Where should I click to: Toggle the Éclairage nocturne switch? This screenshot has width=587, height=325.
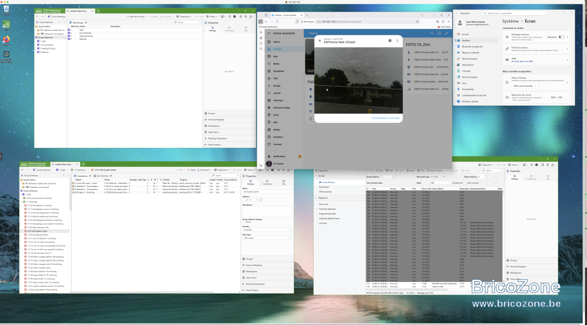point(562,37)
